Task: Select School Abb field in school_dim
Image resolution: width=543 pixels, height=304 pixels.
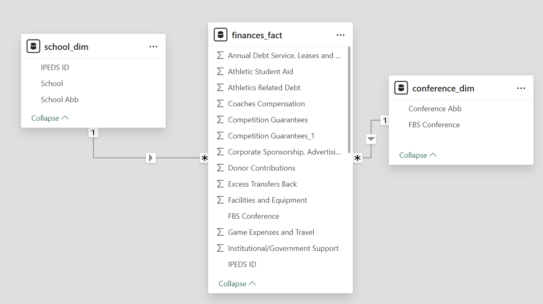Action: pos(59,100)
